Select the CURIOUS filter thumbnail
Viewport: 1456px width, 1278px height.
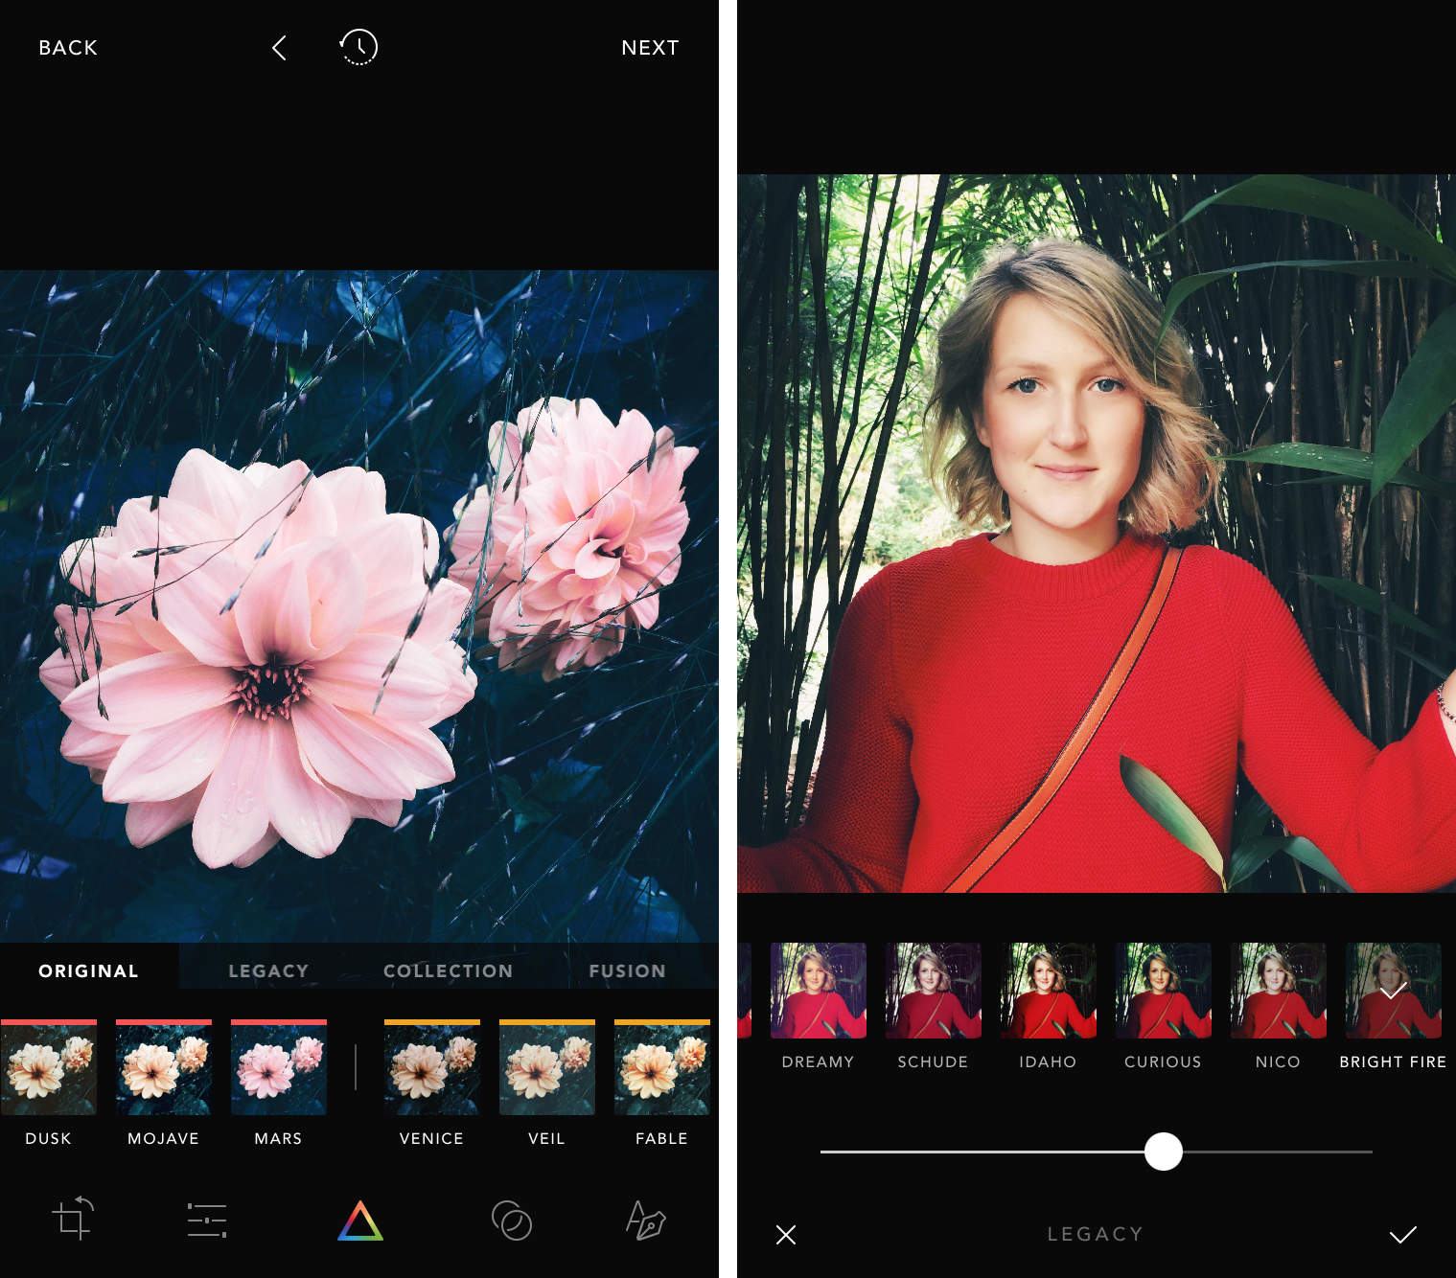(x=1164, y=991)
